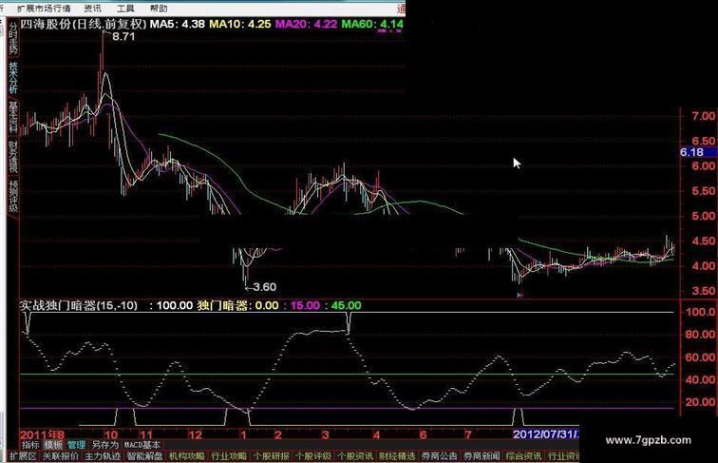Click the 四海股份(日线.前复权) chart title
The image size is (718, 463).
(84, 24)
